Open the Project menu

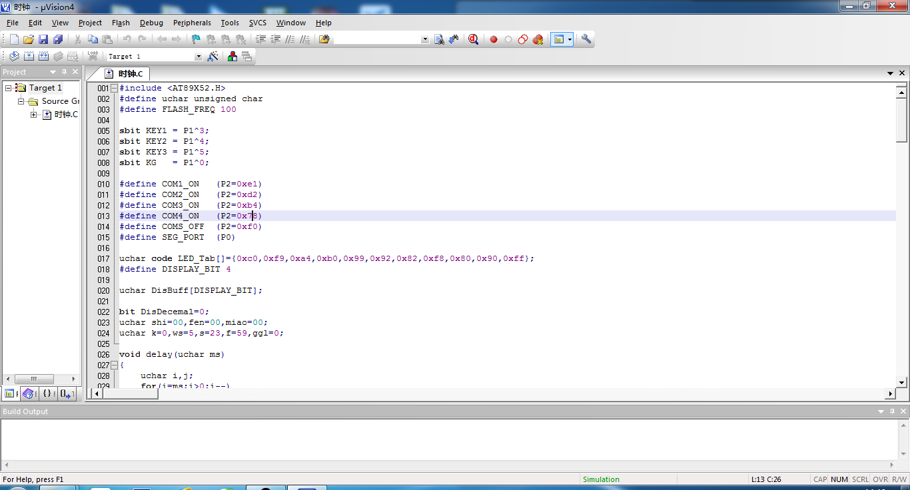click(91, 23)
